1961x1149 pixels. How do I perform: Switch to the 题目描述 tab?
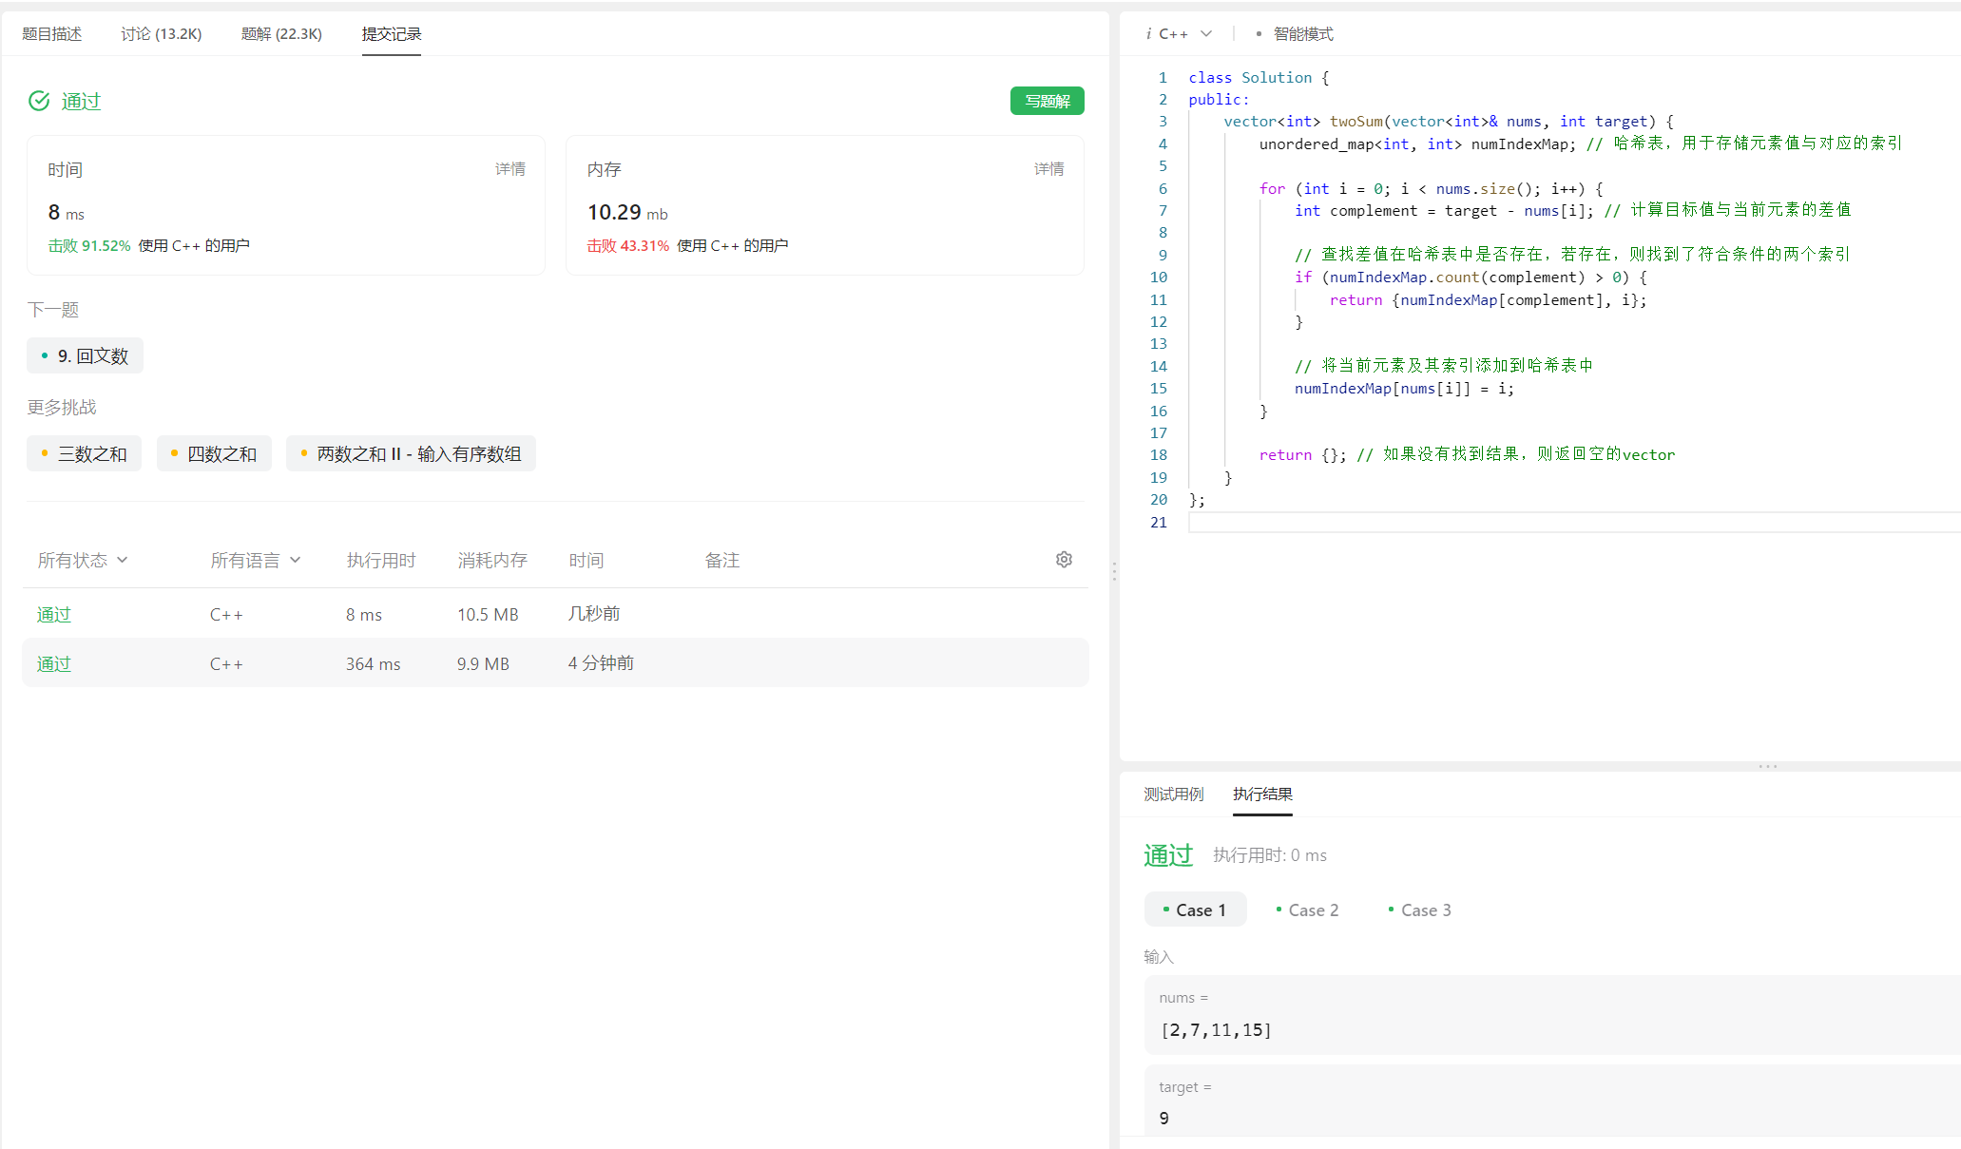point(52,34)
